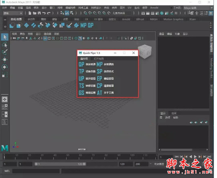Activate the Rotate tool in toolbox
Image resolution: width=217 pixels, height=178 pixels.
(5, 67)
